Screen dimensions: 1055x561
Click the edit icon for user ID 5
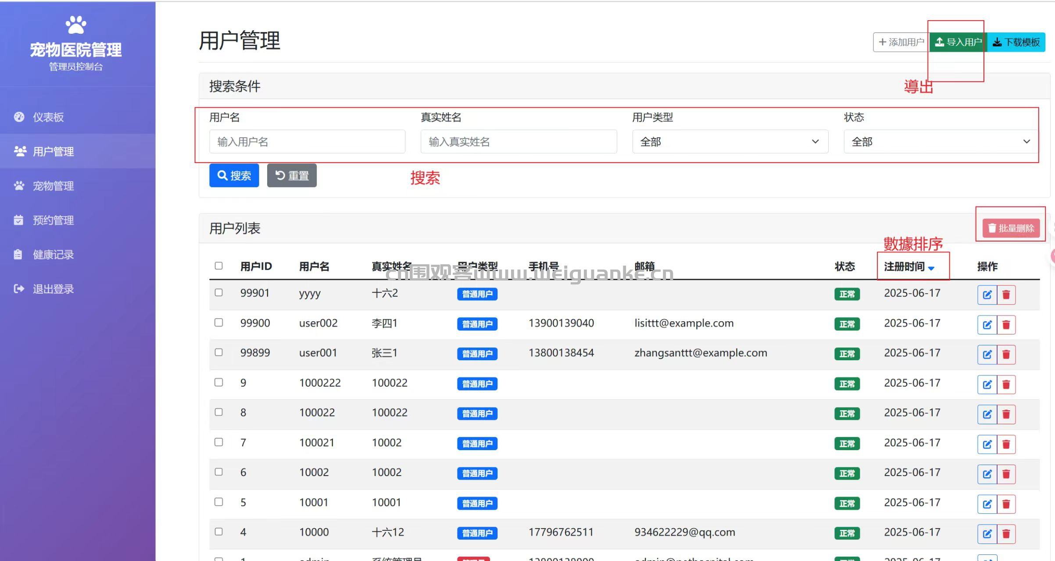coord(987,504)
